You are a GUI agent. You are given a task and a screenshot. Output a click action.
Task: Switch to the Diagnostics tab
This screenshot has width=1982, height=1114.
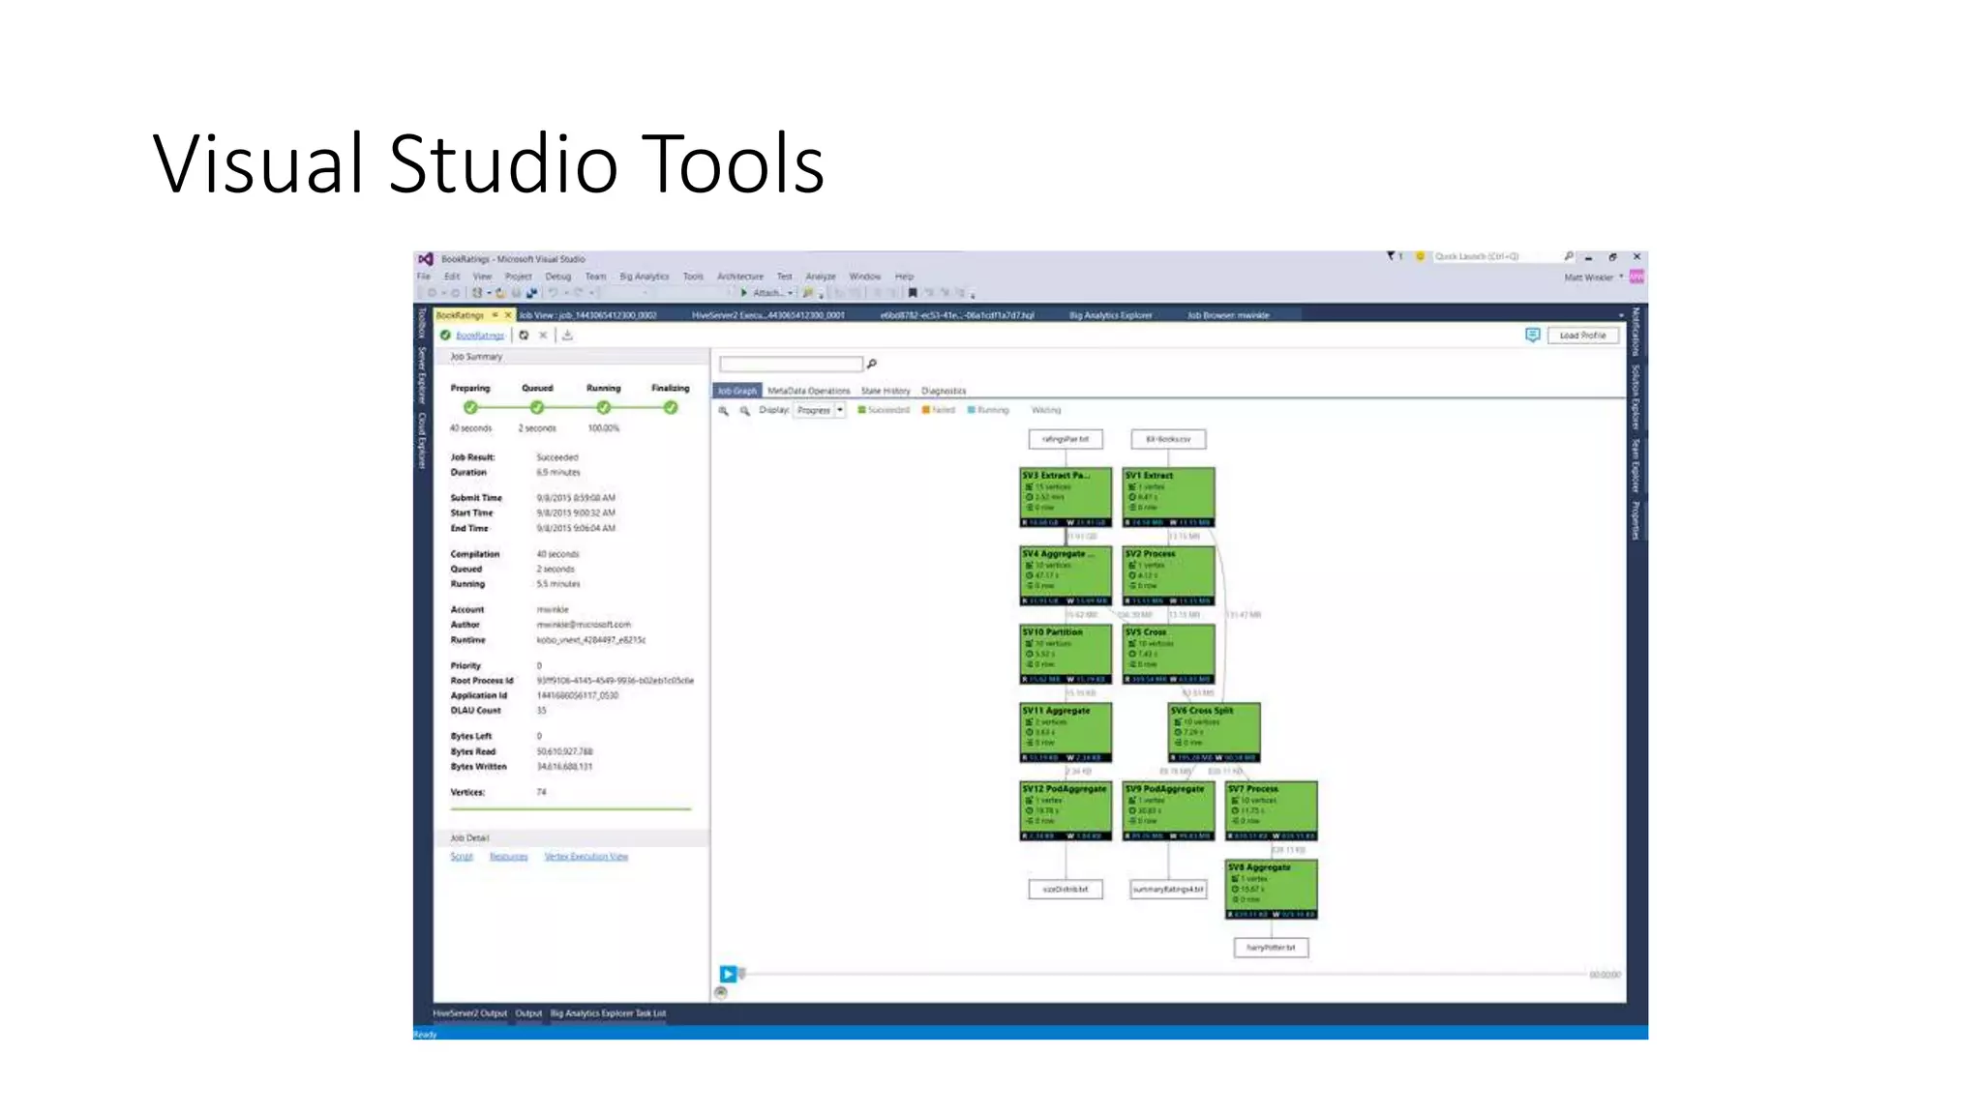[x=944, y=391]
